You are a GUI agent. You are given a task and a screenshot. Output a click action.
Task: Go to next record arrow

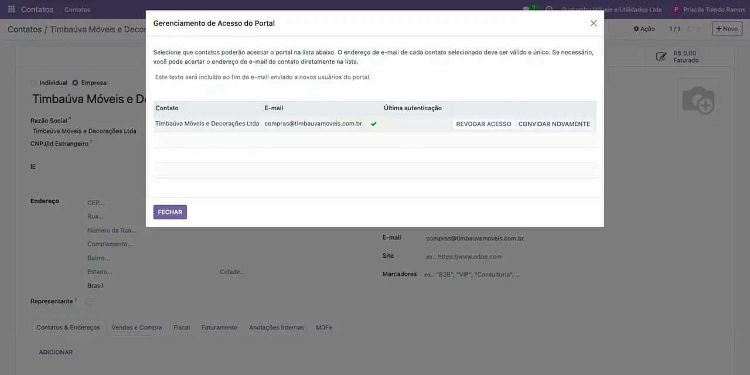click(x=698, y=29)
